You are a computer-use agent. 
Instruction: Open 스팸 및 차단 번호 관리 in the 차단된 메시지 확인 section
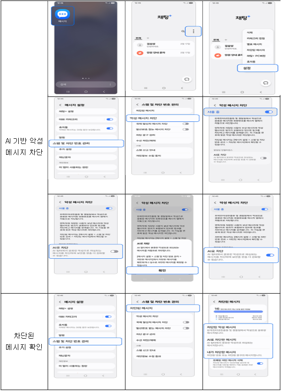pos(85,342)
